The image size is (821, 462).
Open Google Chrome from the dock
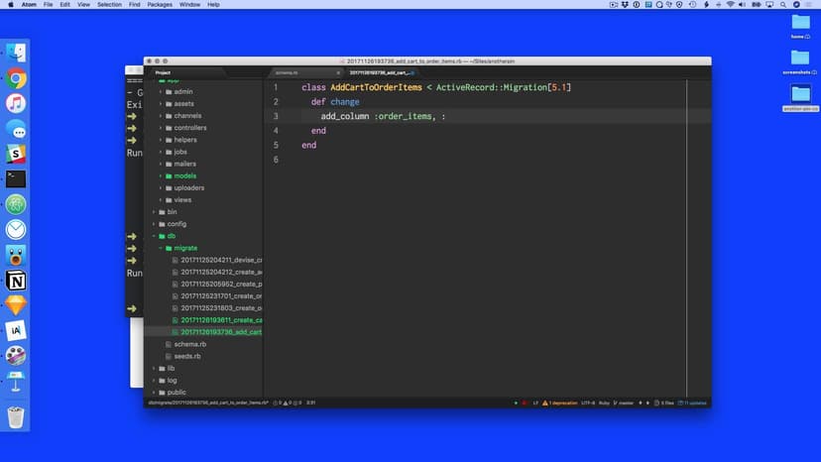[x=16, y=78]
